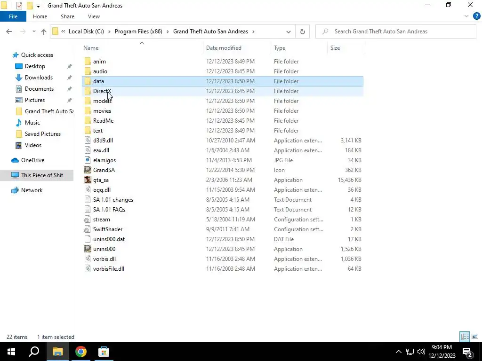Open OneDrive in navigation pane
The width and height of the screenshot is (482, 361).
32,160
